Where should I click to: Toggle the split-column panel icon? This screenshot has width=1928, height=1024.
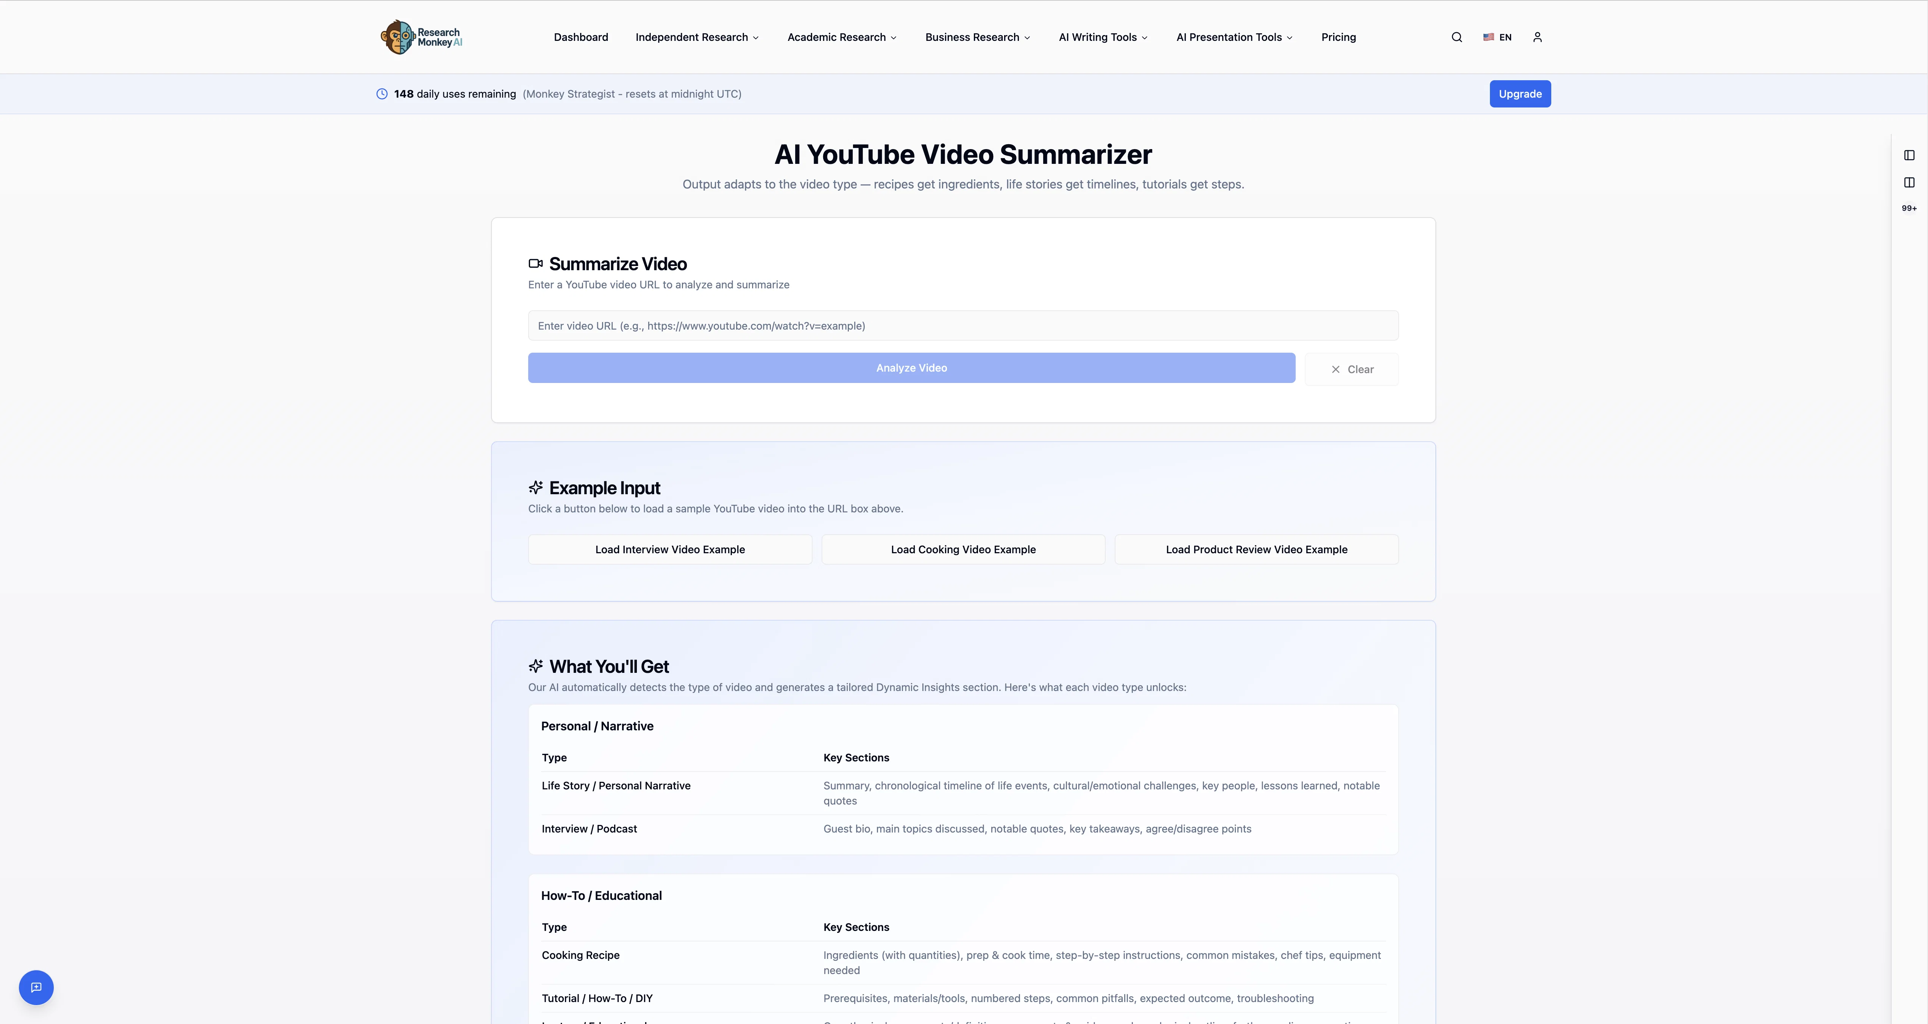(x=1909, y=182)
